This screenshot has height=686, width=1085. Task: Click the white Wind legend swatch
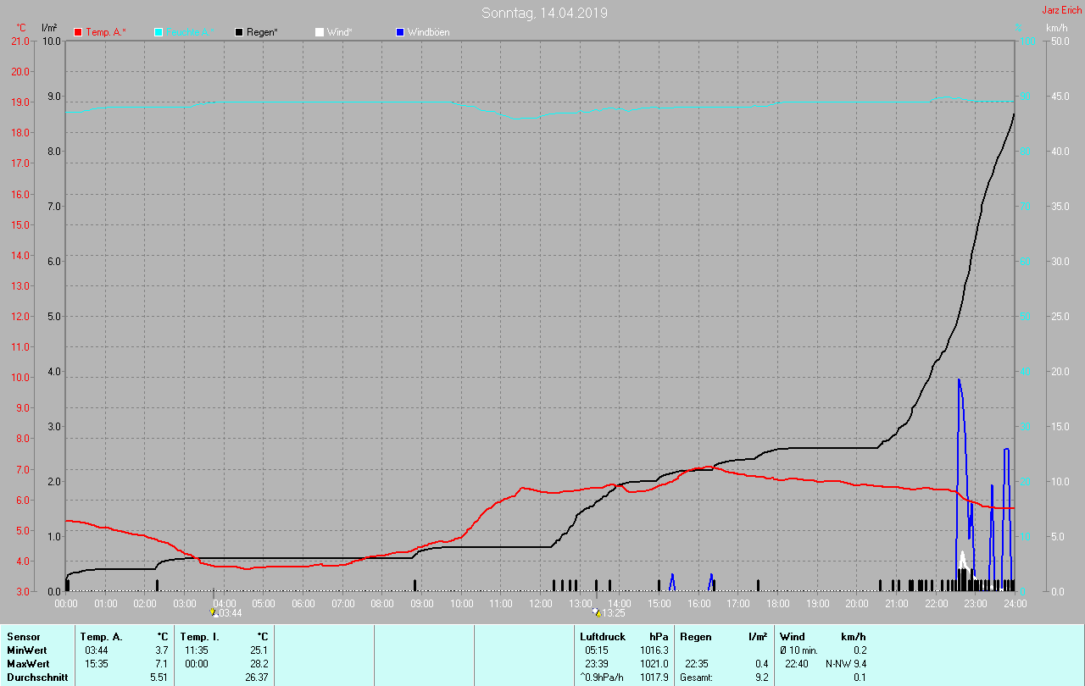(x=319, y=32)
